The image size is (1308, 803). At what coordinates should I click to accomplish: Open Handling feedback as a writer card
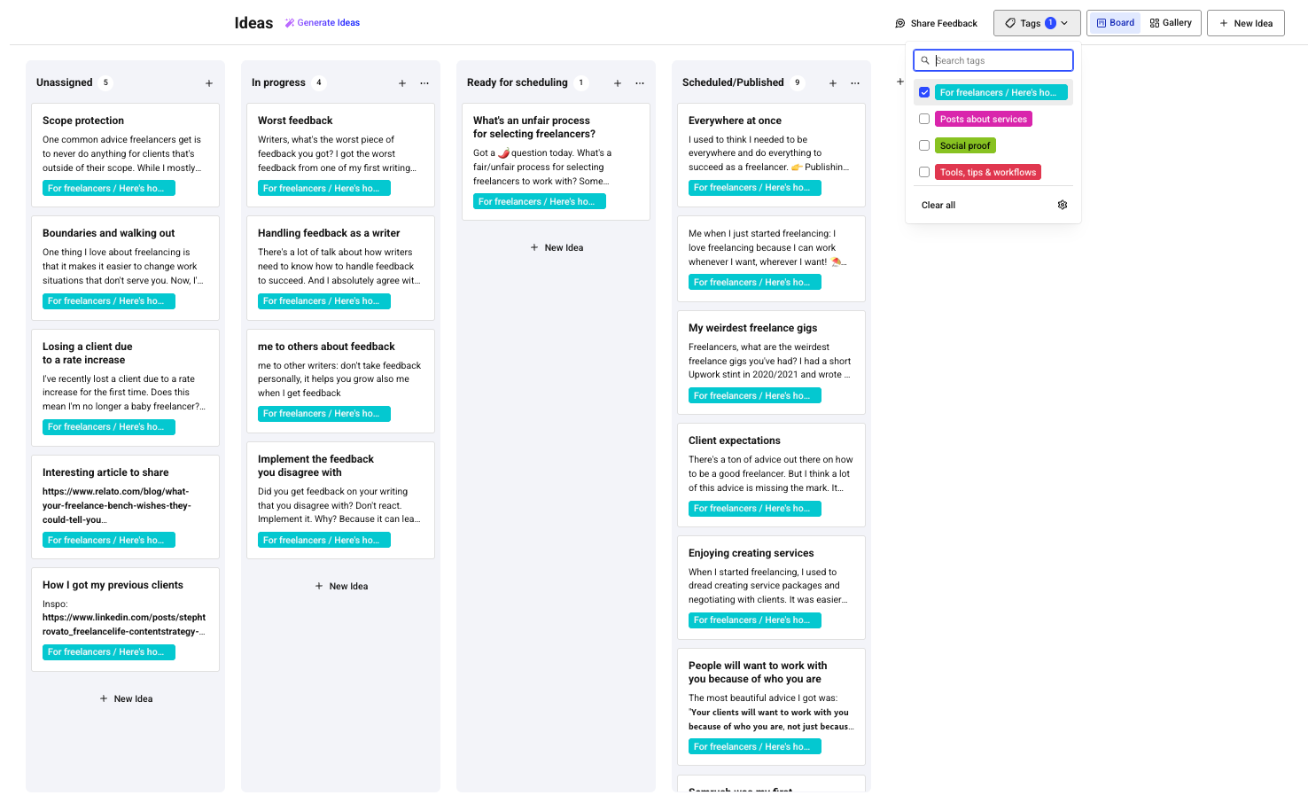click(x=340, y=268)
